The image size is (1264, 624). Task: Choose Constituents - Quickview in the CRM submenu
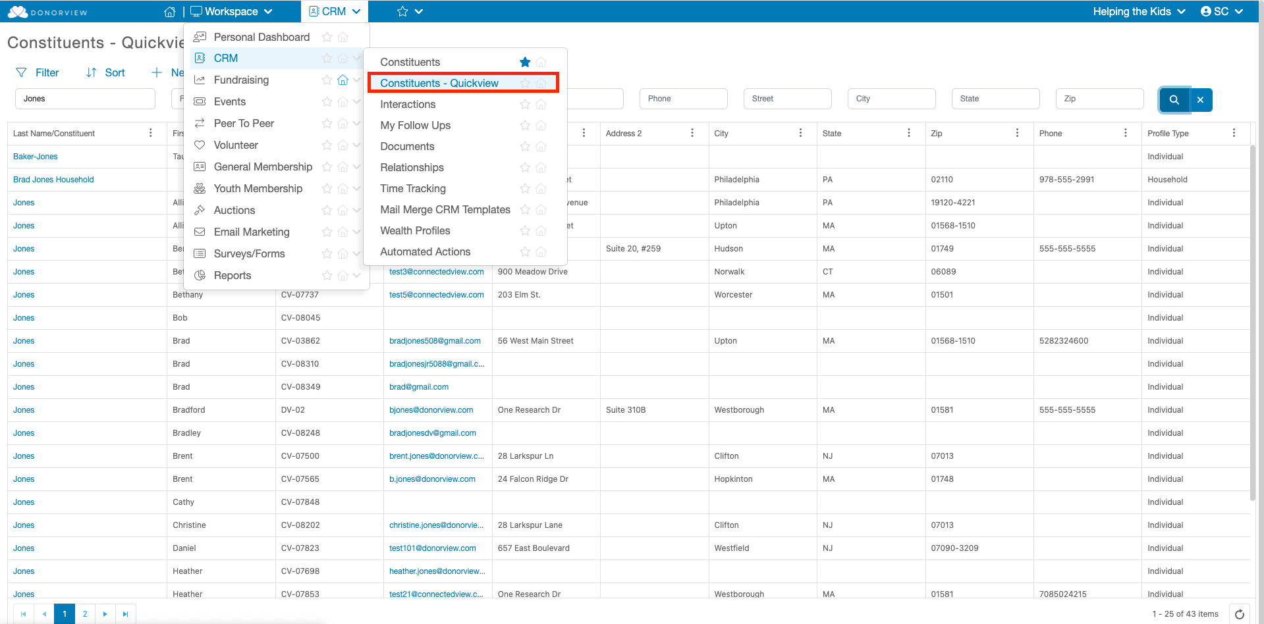439,84
